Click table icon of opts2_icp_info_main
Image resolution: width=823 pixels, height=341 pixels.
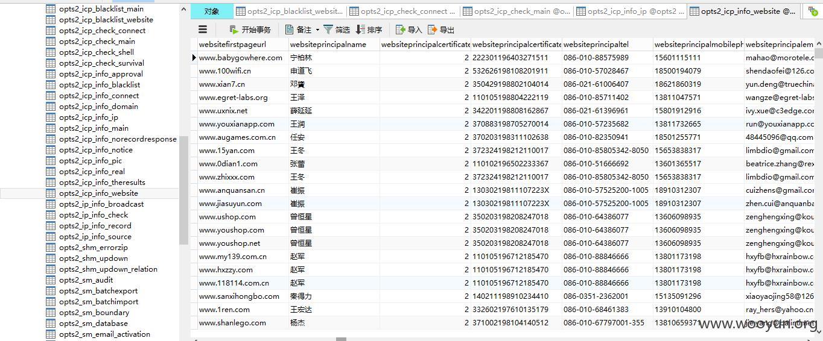point(51,128)
